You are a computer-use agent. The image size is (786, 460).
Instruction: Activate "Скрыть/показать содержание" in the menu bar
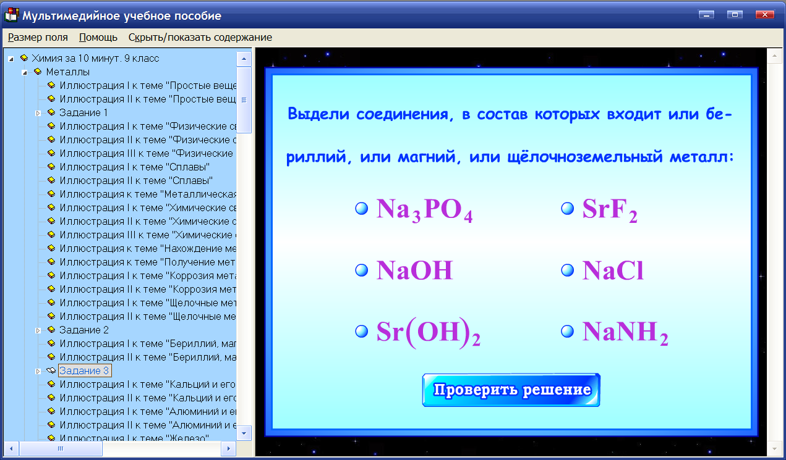[x=200, y=37]
